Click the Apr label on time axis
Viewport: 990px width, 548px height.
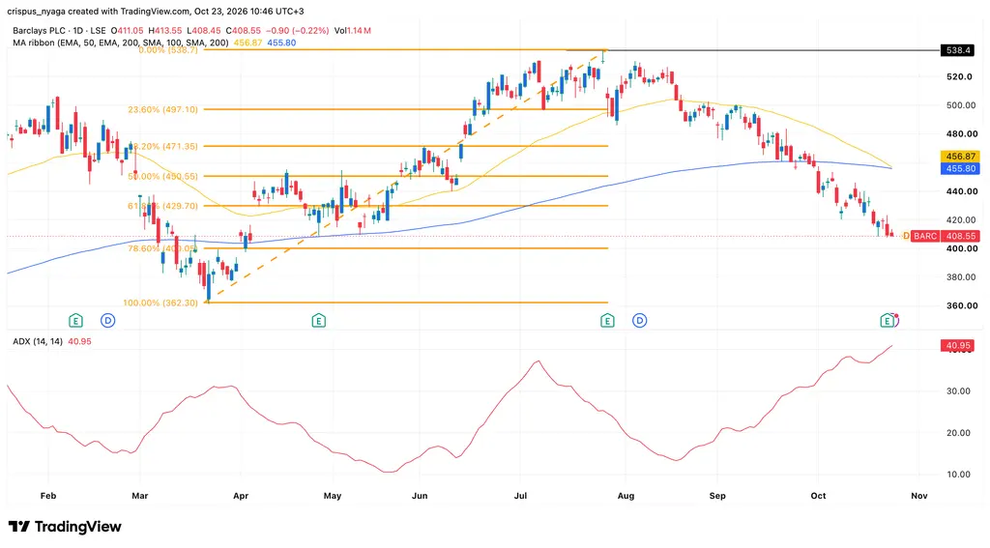(241, 496)
